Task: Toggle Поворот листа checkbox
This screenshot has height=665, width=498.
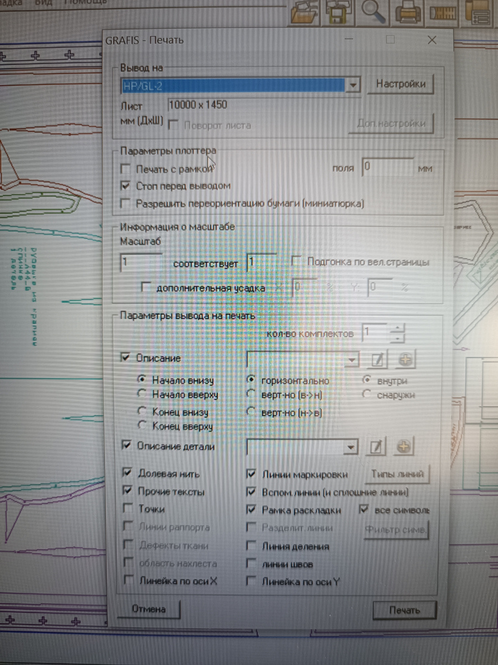Action: pyautogui.click(x=173, y=125)
